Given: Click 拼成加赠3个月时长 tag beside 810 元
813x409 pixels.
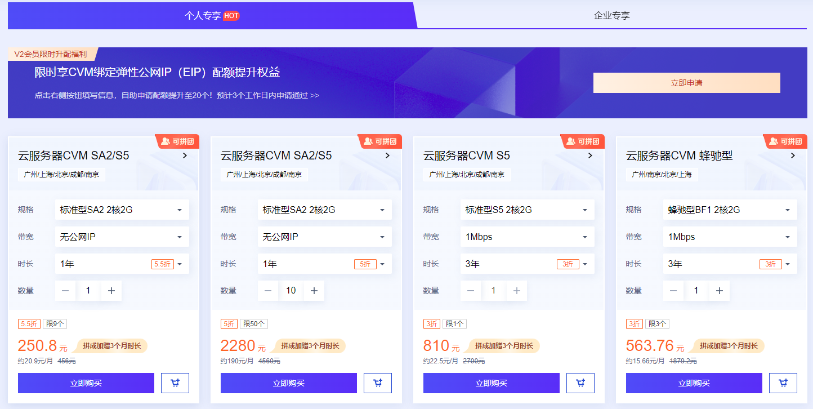Looking at the screenshot, I should (x=503, y=346).
